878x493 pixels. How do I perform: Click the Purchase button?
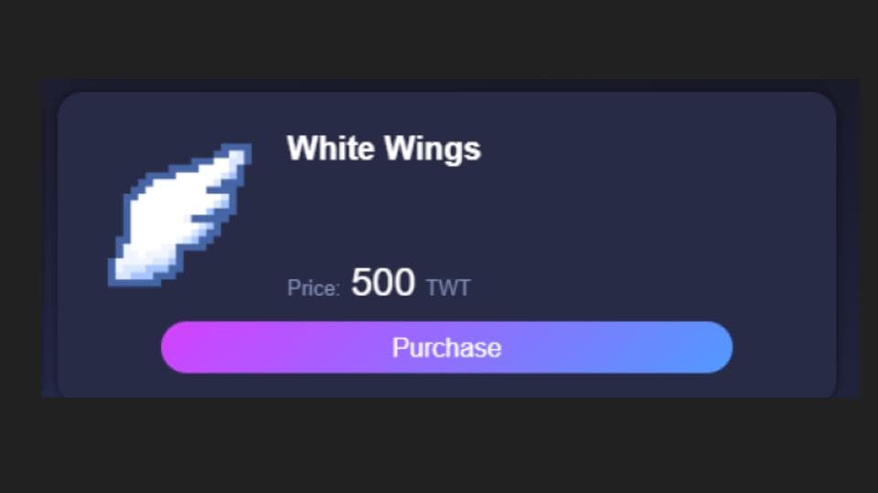(446, 347)
